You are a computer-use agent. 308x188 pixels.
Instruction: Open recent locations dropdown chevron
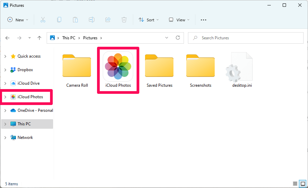click(x=29, y=38)
